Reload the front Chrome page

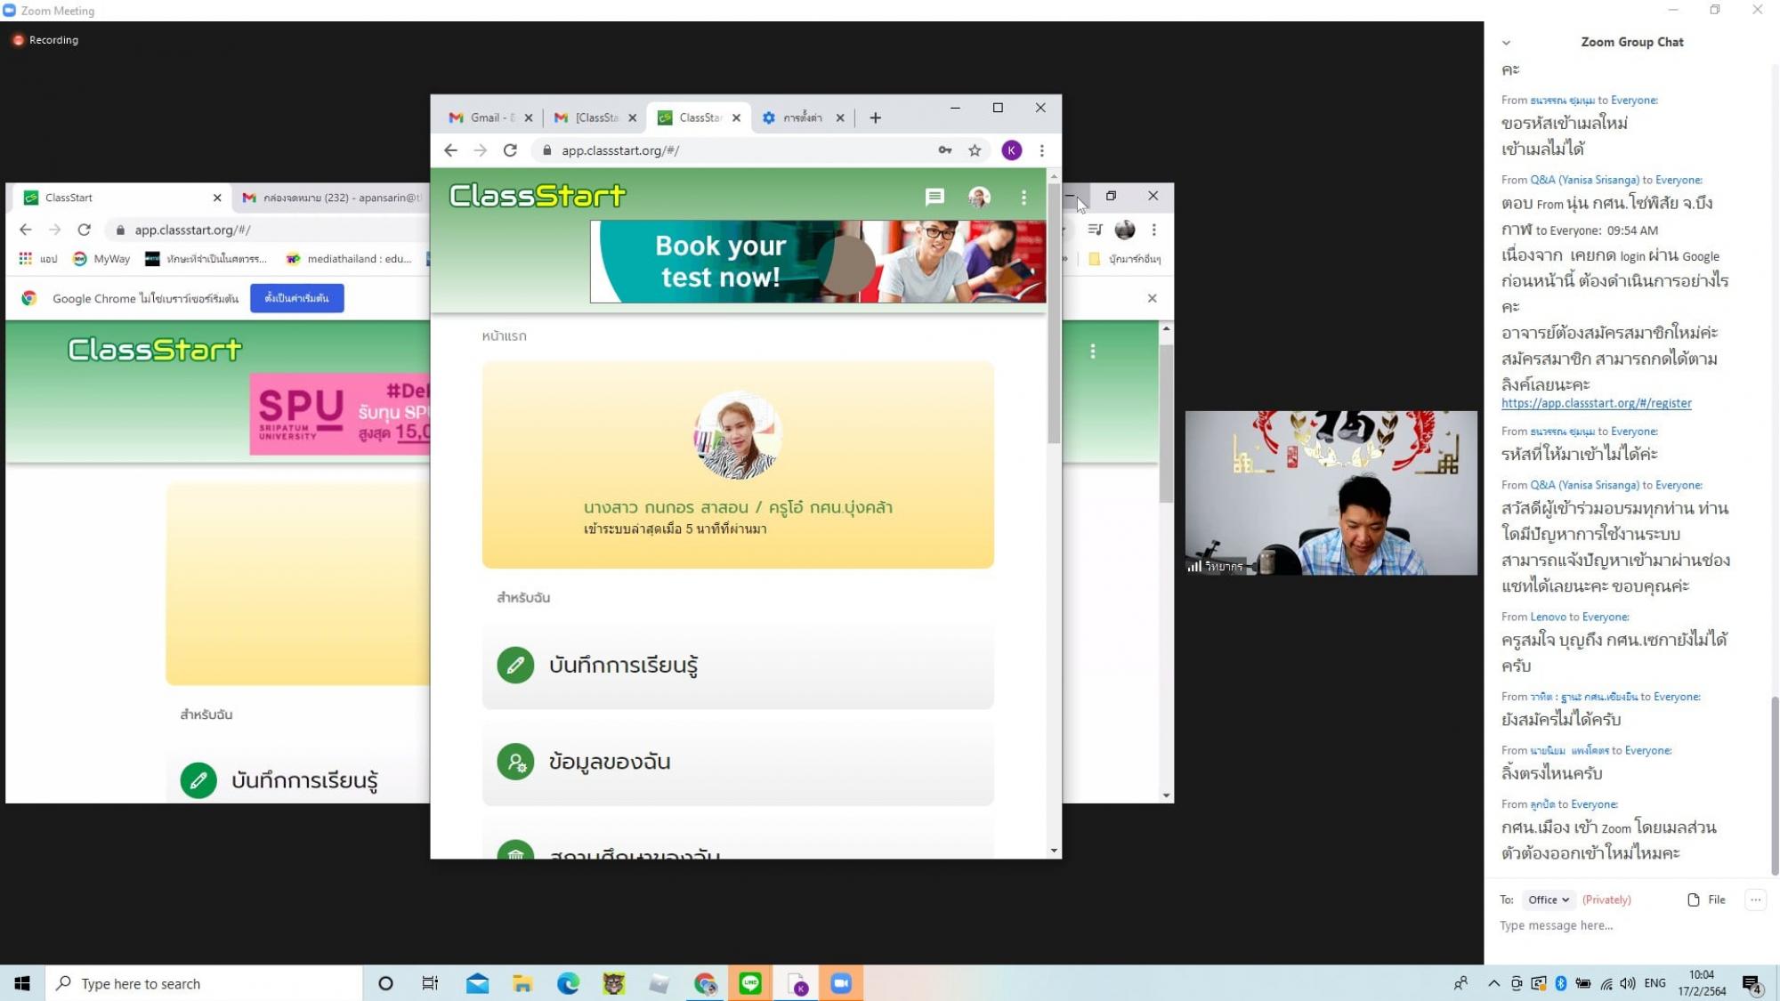pos(510,150)
